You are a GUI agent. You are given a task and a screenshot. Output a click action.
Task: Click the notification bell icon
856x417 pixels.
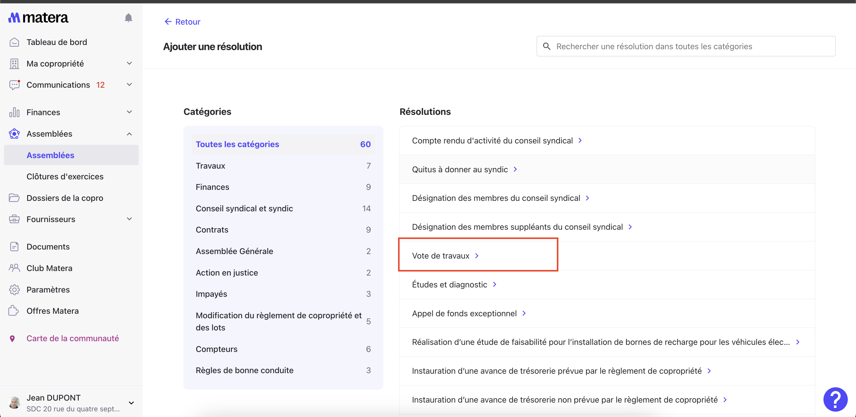pos(128,18)
